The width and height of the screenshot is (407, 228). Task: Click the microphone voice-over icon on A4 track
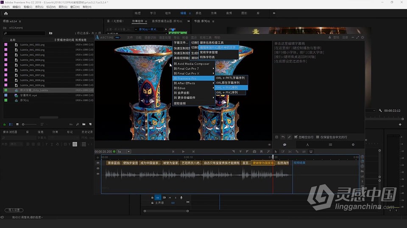[x=181, y=198]
